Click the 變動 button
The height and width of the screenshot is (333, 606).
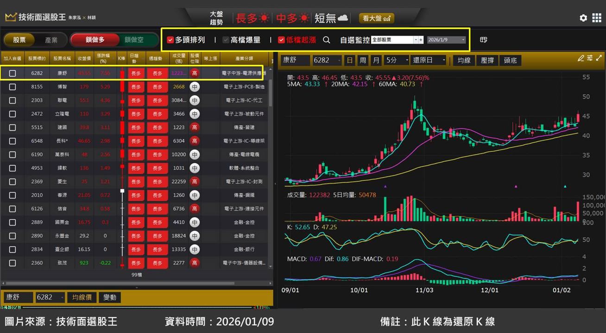110,297
